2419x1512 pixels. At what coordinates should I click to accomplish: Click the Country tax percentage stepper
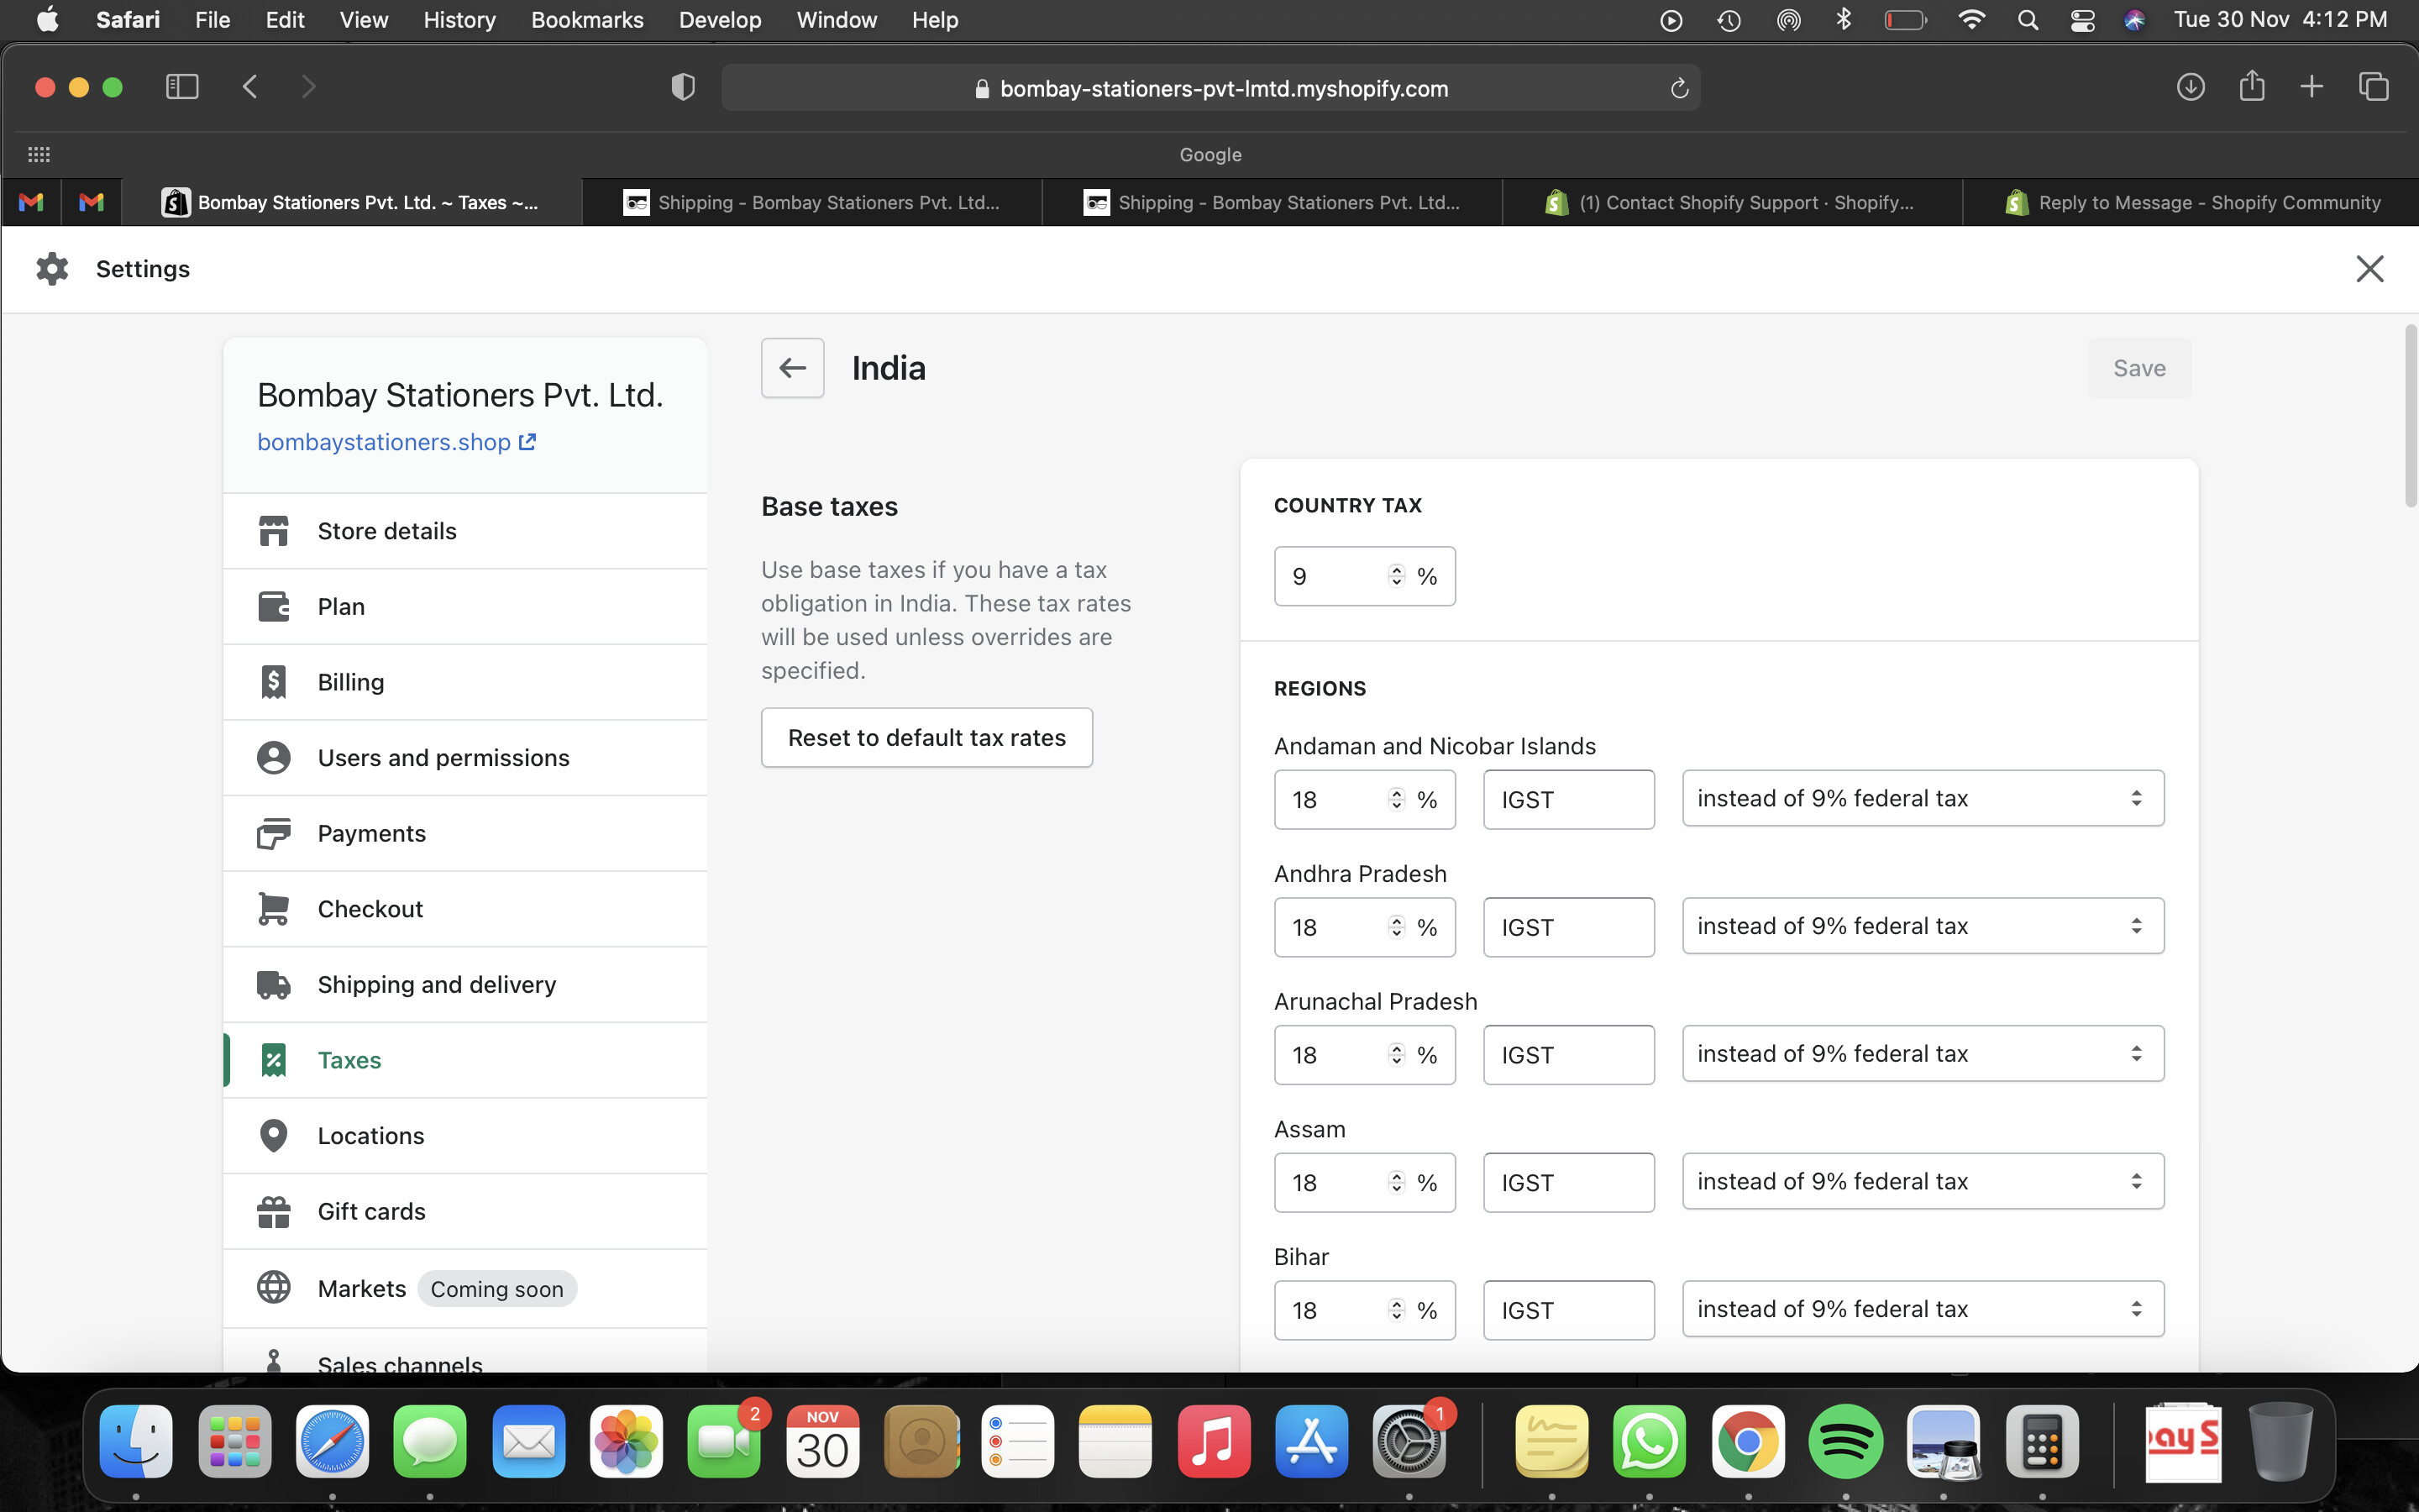pyautogui.click(x=1397, y=576)
